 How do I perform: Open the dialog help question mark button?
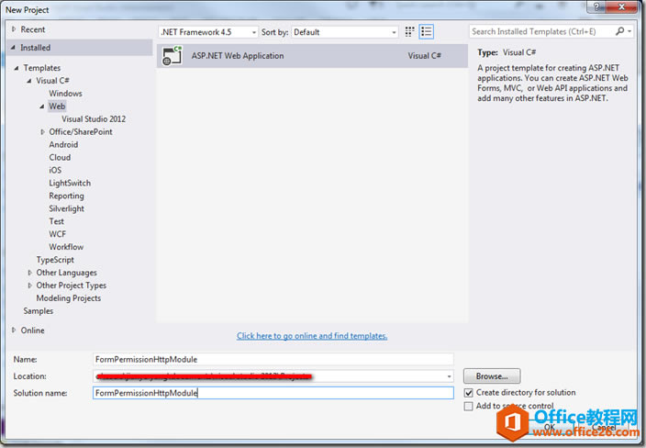597,7
